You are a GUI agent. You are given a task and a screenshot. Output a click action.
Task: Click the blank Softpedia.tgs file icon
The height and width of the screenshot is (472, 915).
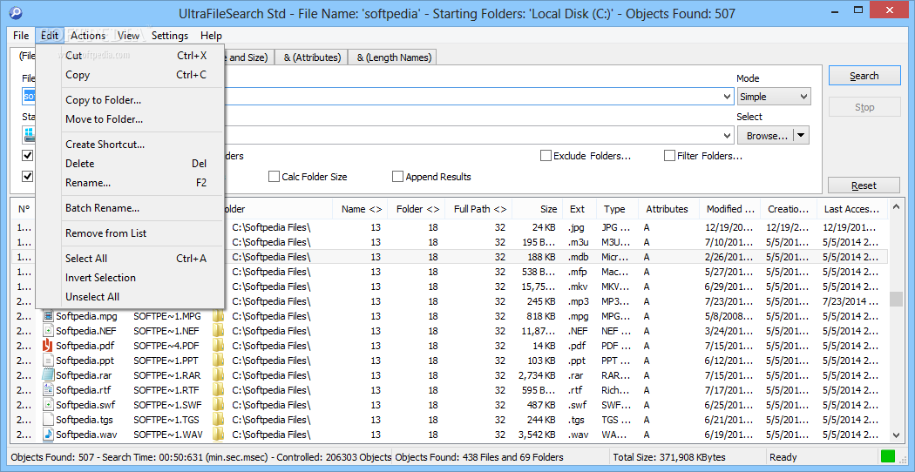(x=48, y=420)
